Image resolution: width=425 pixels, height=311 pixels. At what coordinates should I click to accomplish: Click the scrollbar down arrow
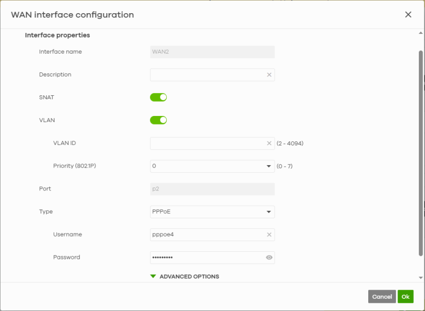[x=420, y=278]
